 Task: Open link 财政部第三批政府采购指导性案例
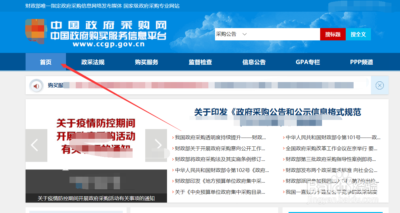(331, 159)
